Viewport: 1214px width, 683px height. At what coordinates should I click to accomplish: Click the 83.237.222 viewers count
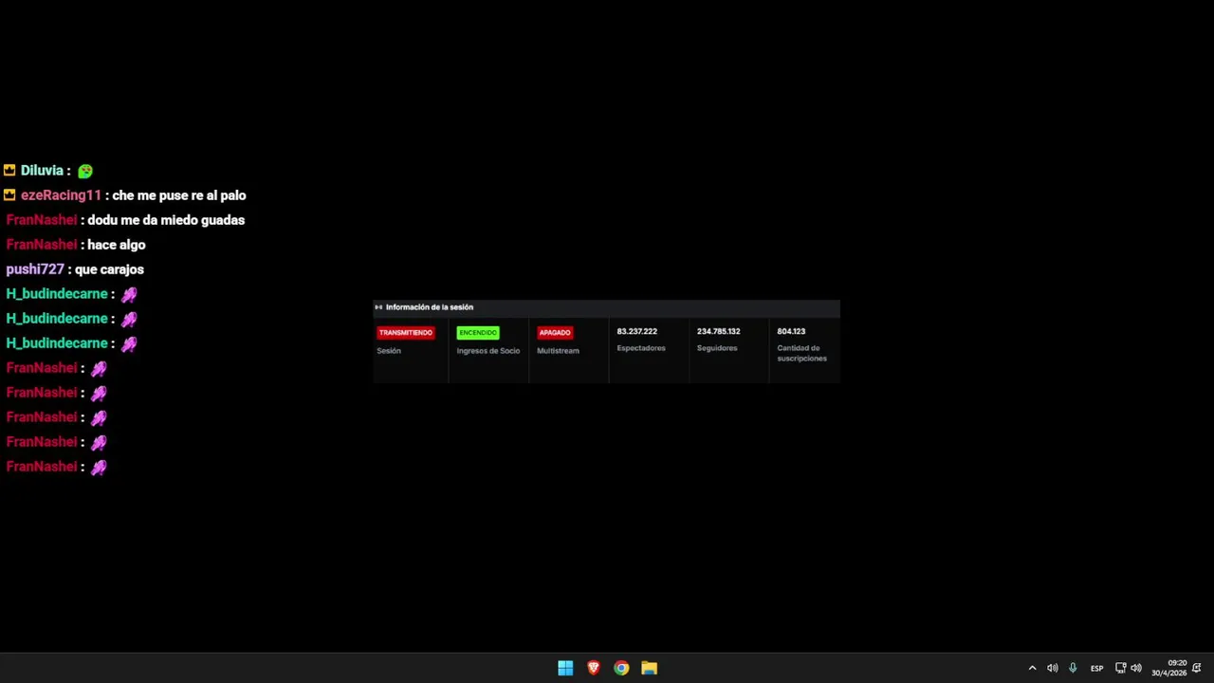pos(637,331)
